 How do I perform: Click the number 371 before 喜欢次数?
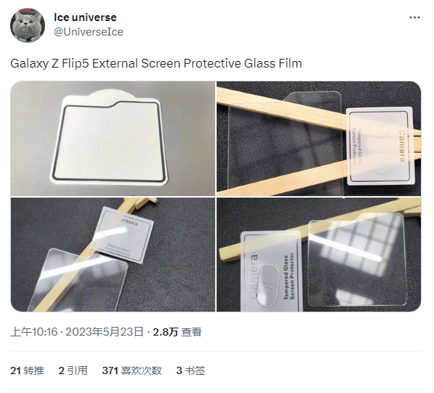(x=110, y=370)
